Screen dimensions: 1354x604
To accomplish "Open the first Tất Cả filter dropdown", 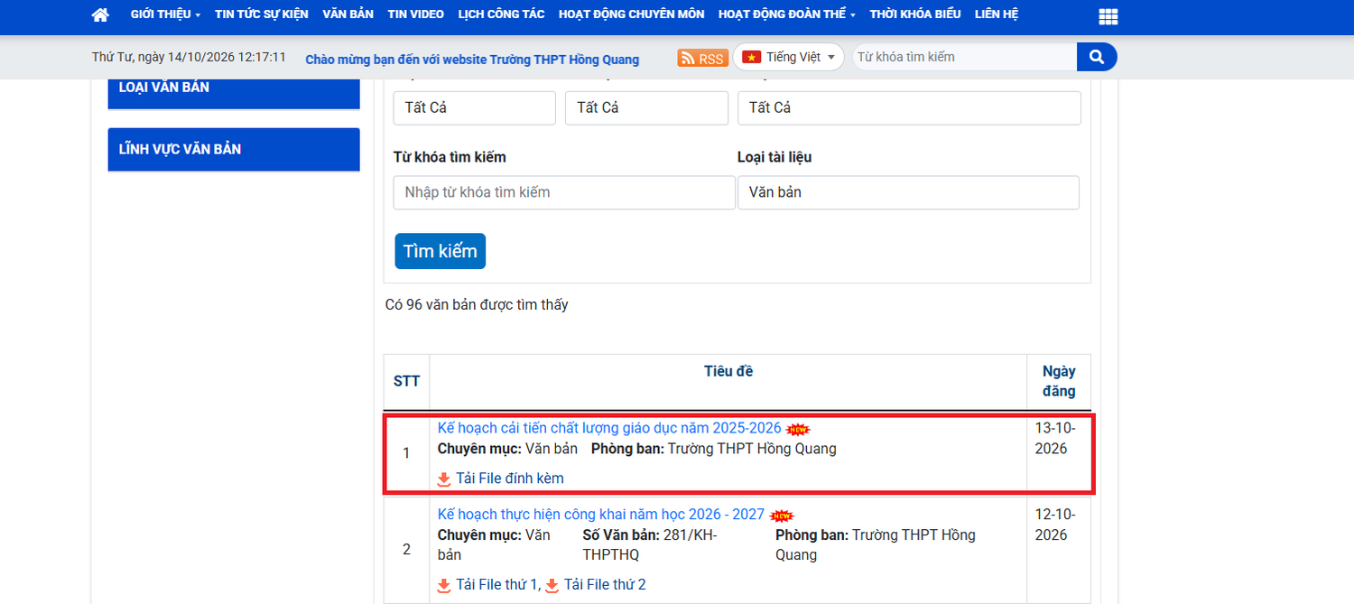I will (475, 107).
